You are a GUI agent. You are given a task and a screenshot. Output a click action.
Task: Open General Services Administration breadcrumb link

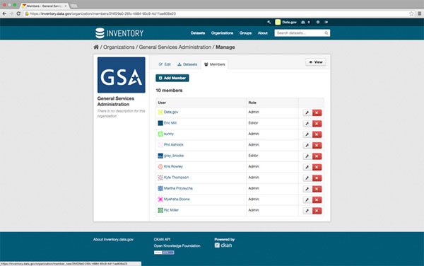point(175,47)
